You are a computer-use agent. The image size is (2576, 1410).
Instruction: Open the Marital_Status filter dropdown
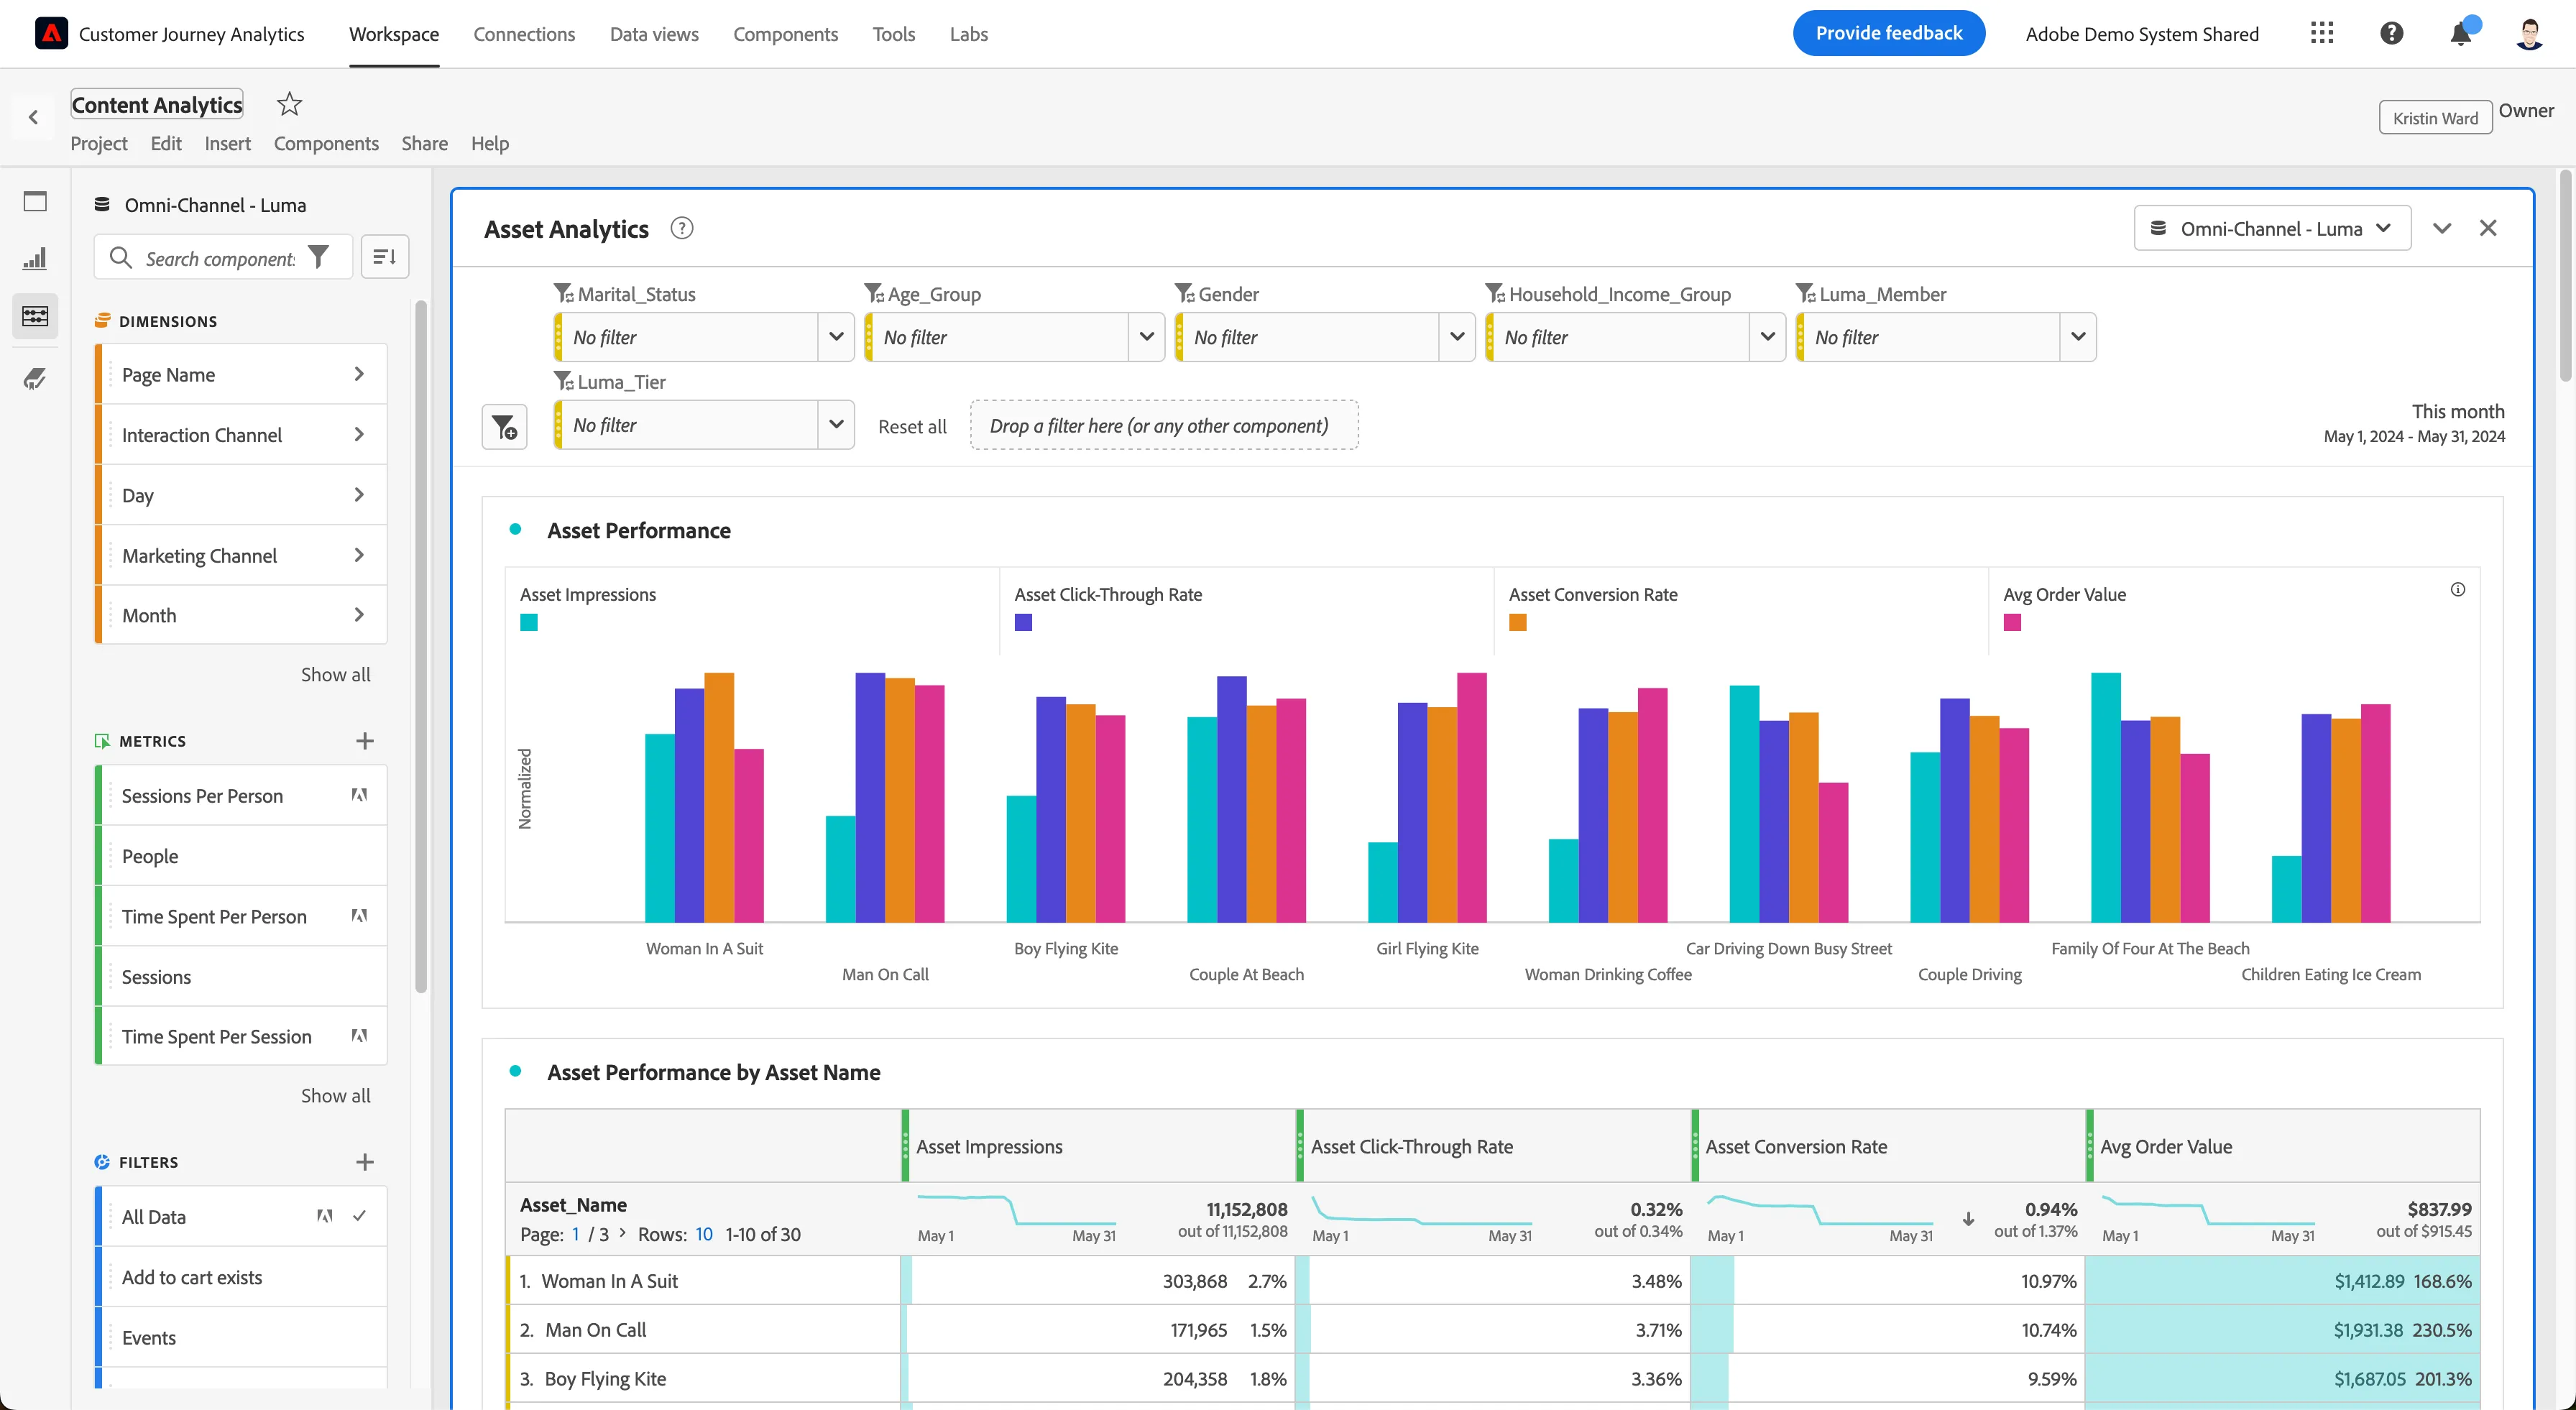tap(836, 337)
